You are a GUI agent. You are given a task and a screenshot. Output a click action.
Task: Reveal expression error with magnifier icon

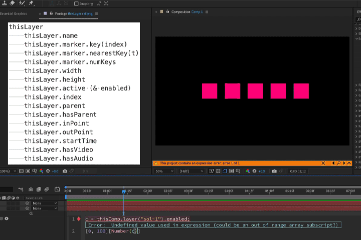[338, 163]
